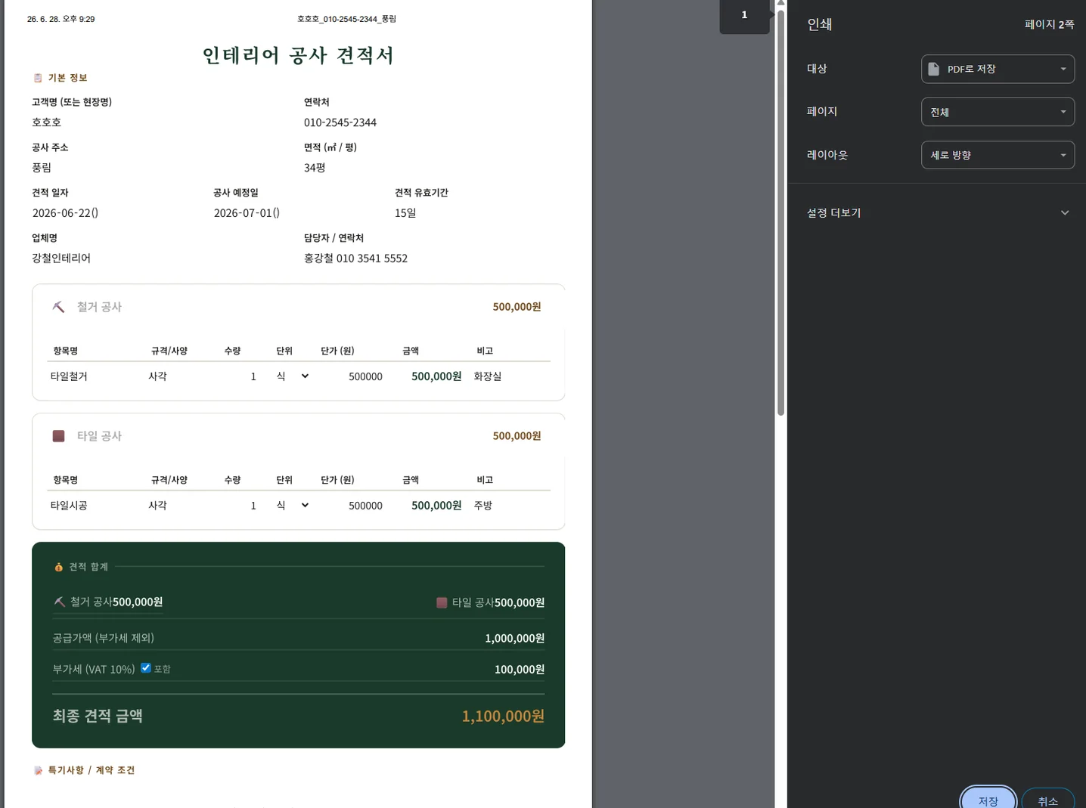This screenshot has height=808, width=1086.
Task: Click the 취소 button
Action: 1047,800
